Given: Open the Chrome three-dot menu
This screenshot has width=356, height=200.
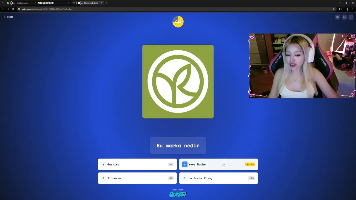Looking at the screenshot, I should 353,9.
